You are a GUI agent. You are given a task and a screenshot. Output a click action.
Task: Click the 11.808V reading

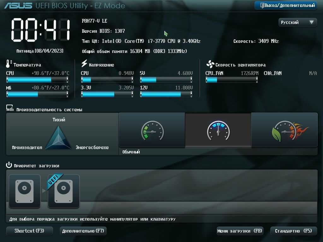[184, 88]
